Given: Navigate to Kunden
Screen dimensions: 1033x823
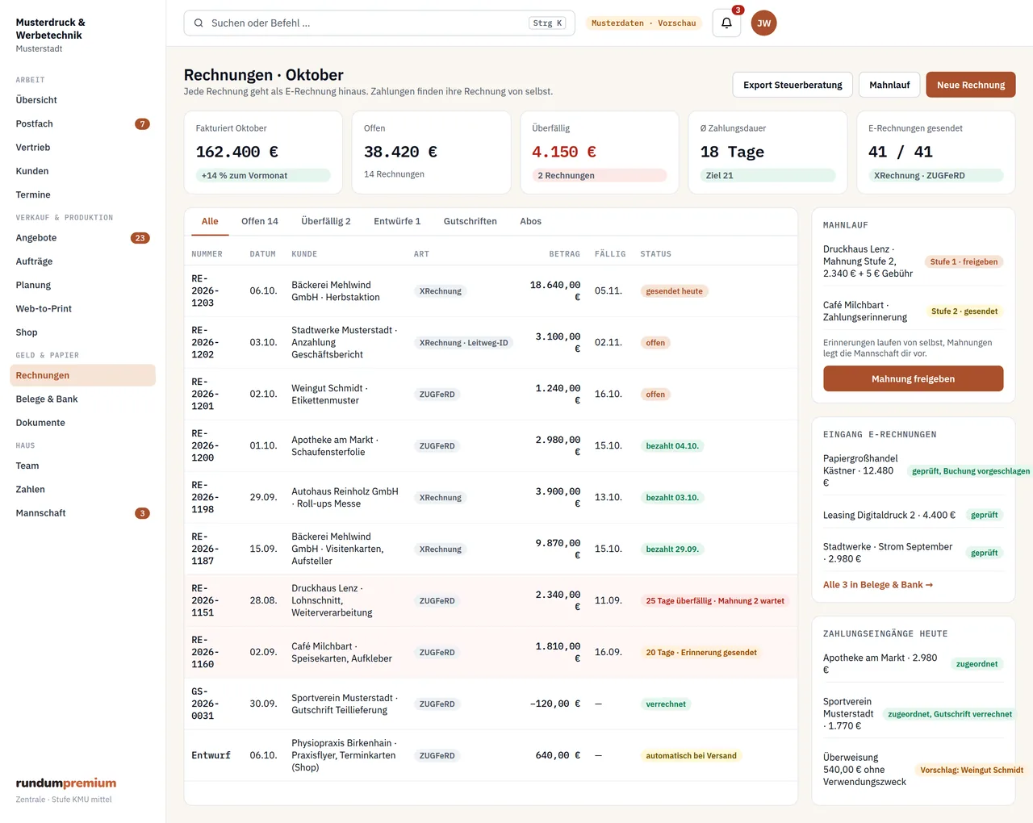Looking at the screenshot, I should click(x=82, y=171).
